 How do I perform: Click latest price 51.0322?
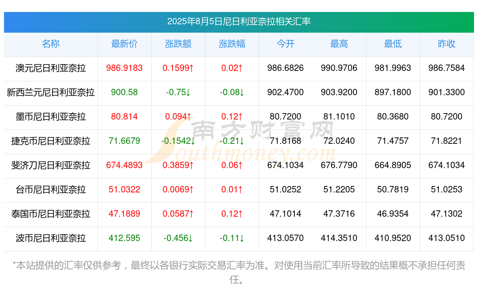pos(124,190)
